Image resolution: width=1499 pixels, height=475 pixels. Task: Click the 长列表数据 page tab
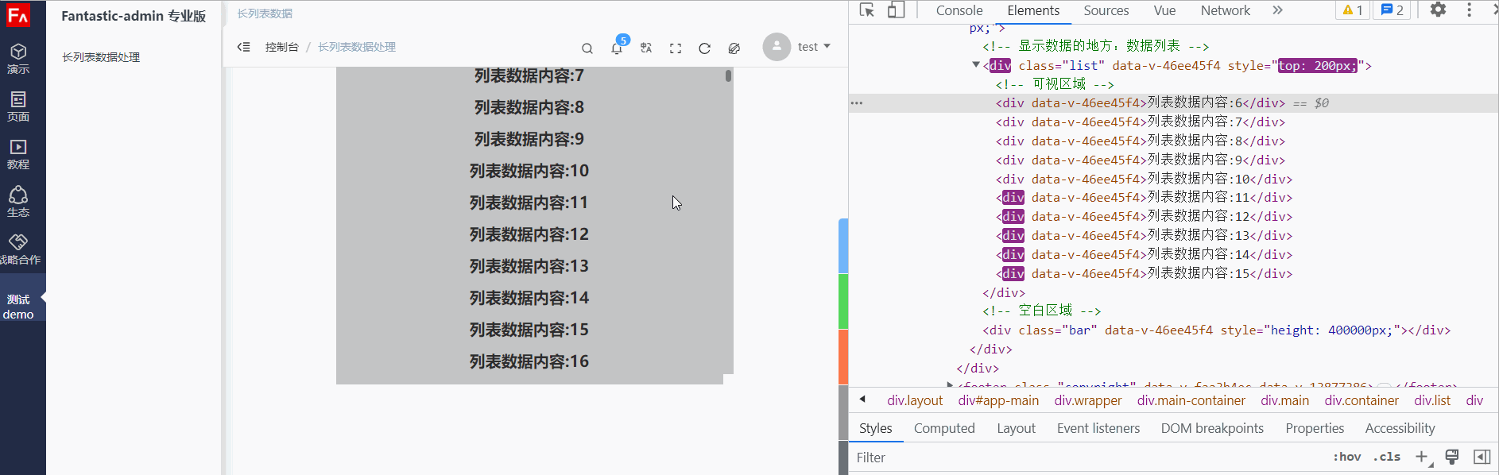[x=265, y=14]
